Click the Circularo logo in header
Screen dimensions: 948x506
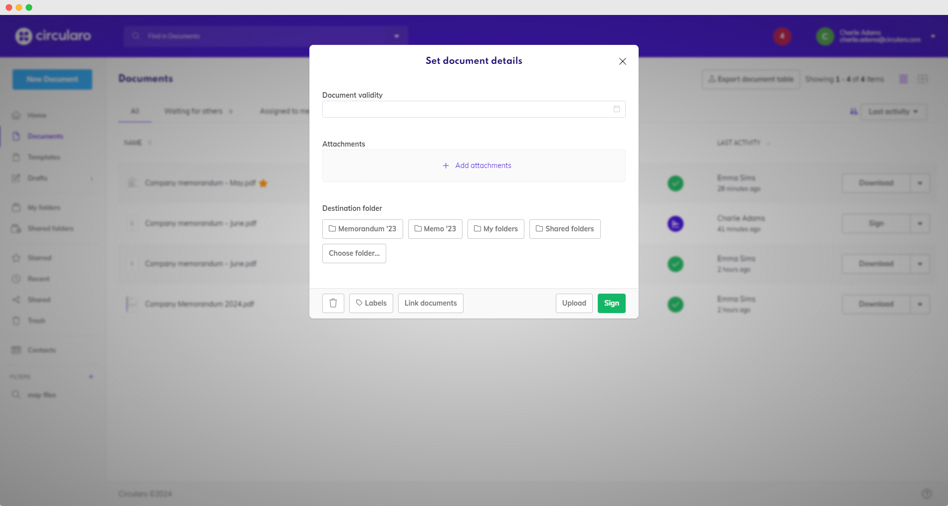tap(53, 36)
